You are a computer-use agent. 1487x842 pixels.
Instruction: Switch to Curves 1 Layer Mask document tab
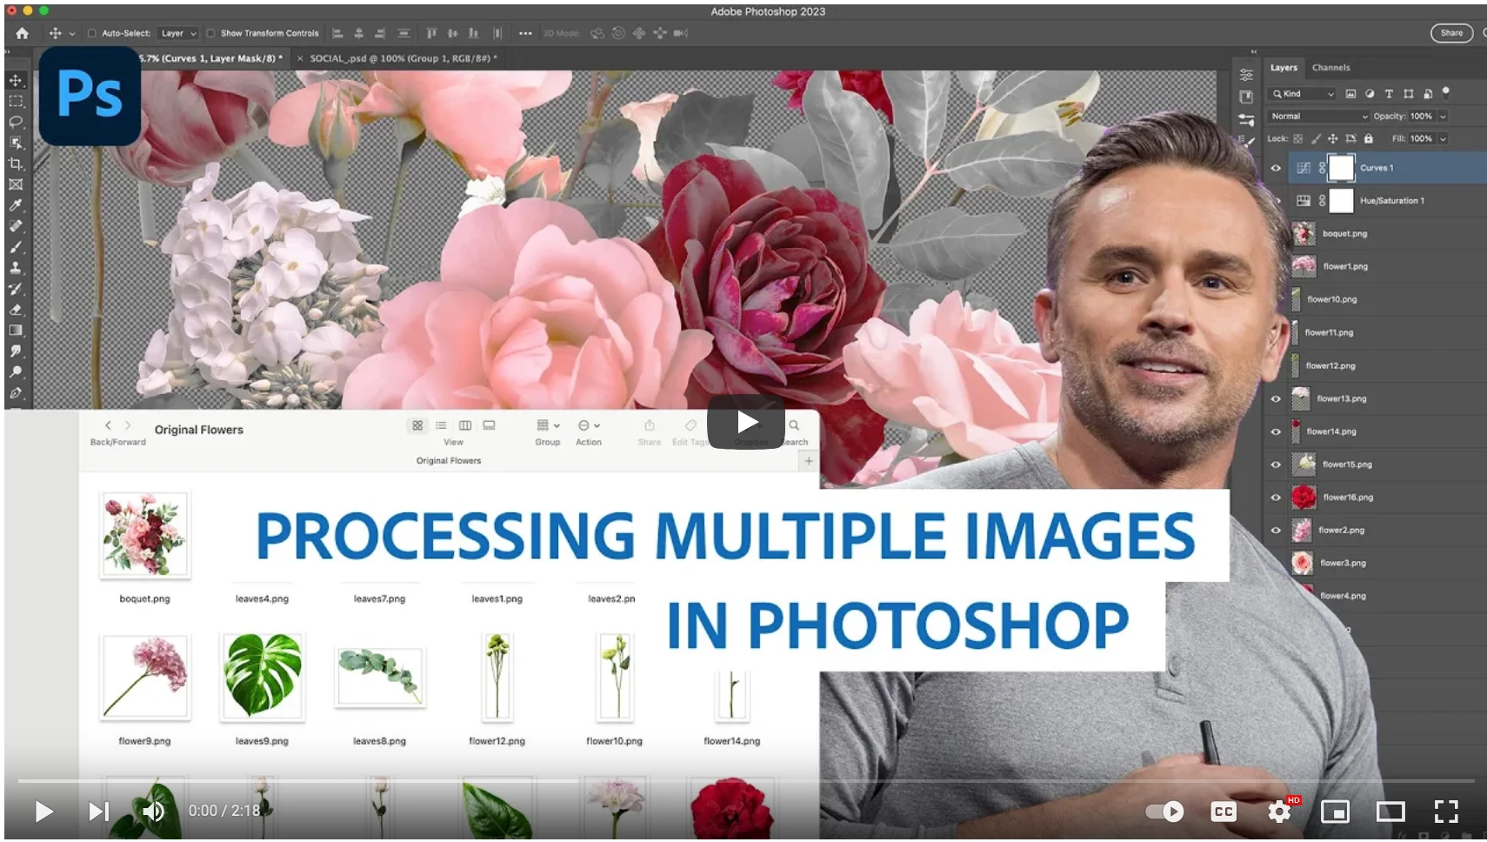(x=212, y=58)
